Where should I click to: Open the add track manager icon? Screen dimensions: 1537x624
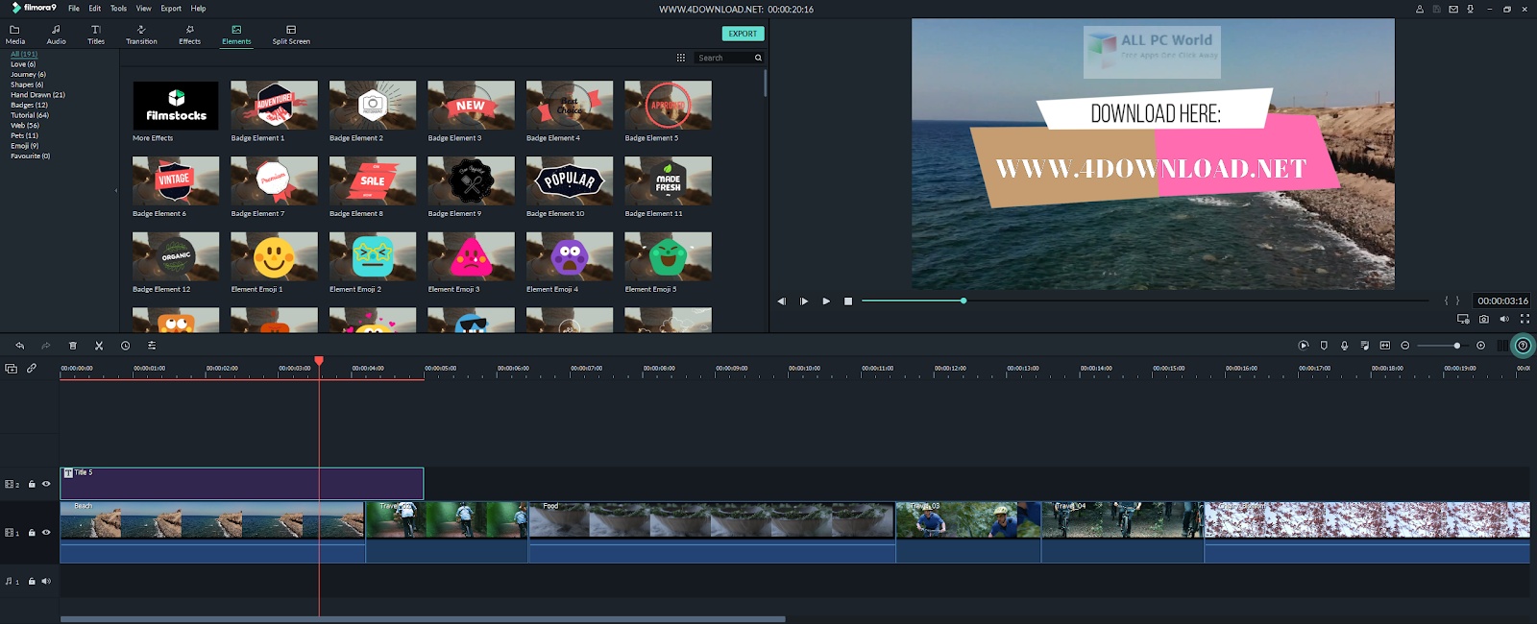point(12,369)
